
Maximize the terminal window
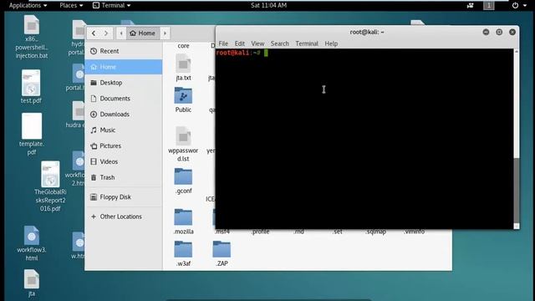coord(499,32)
